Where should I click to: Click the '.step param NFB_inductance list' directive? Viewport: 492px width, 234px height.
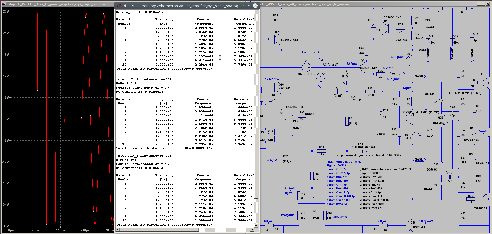click(368, 155)
